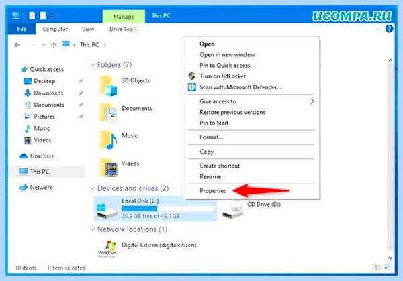This screenshot has width=403, height=281.
Task: Open Downloads in the navigation pane
Action: pyautogui.click(x=48, y=93)
